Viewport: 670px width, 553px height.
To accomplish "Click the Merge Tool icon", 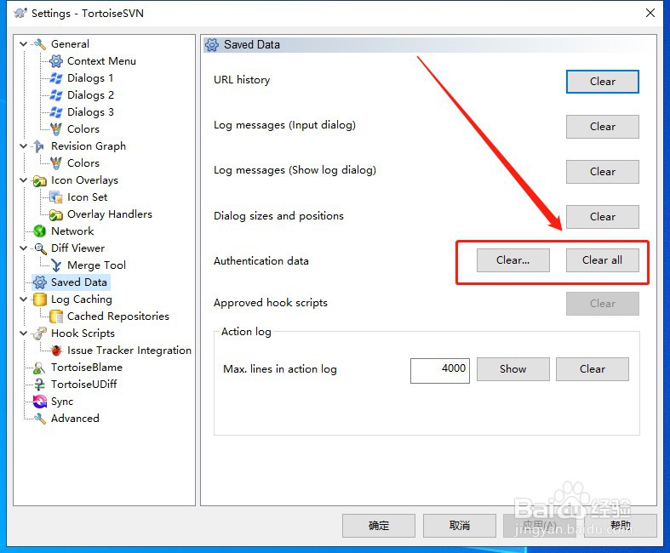I will (x=56, y=265).
